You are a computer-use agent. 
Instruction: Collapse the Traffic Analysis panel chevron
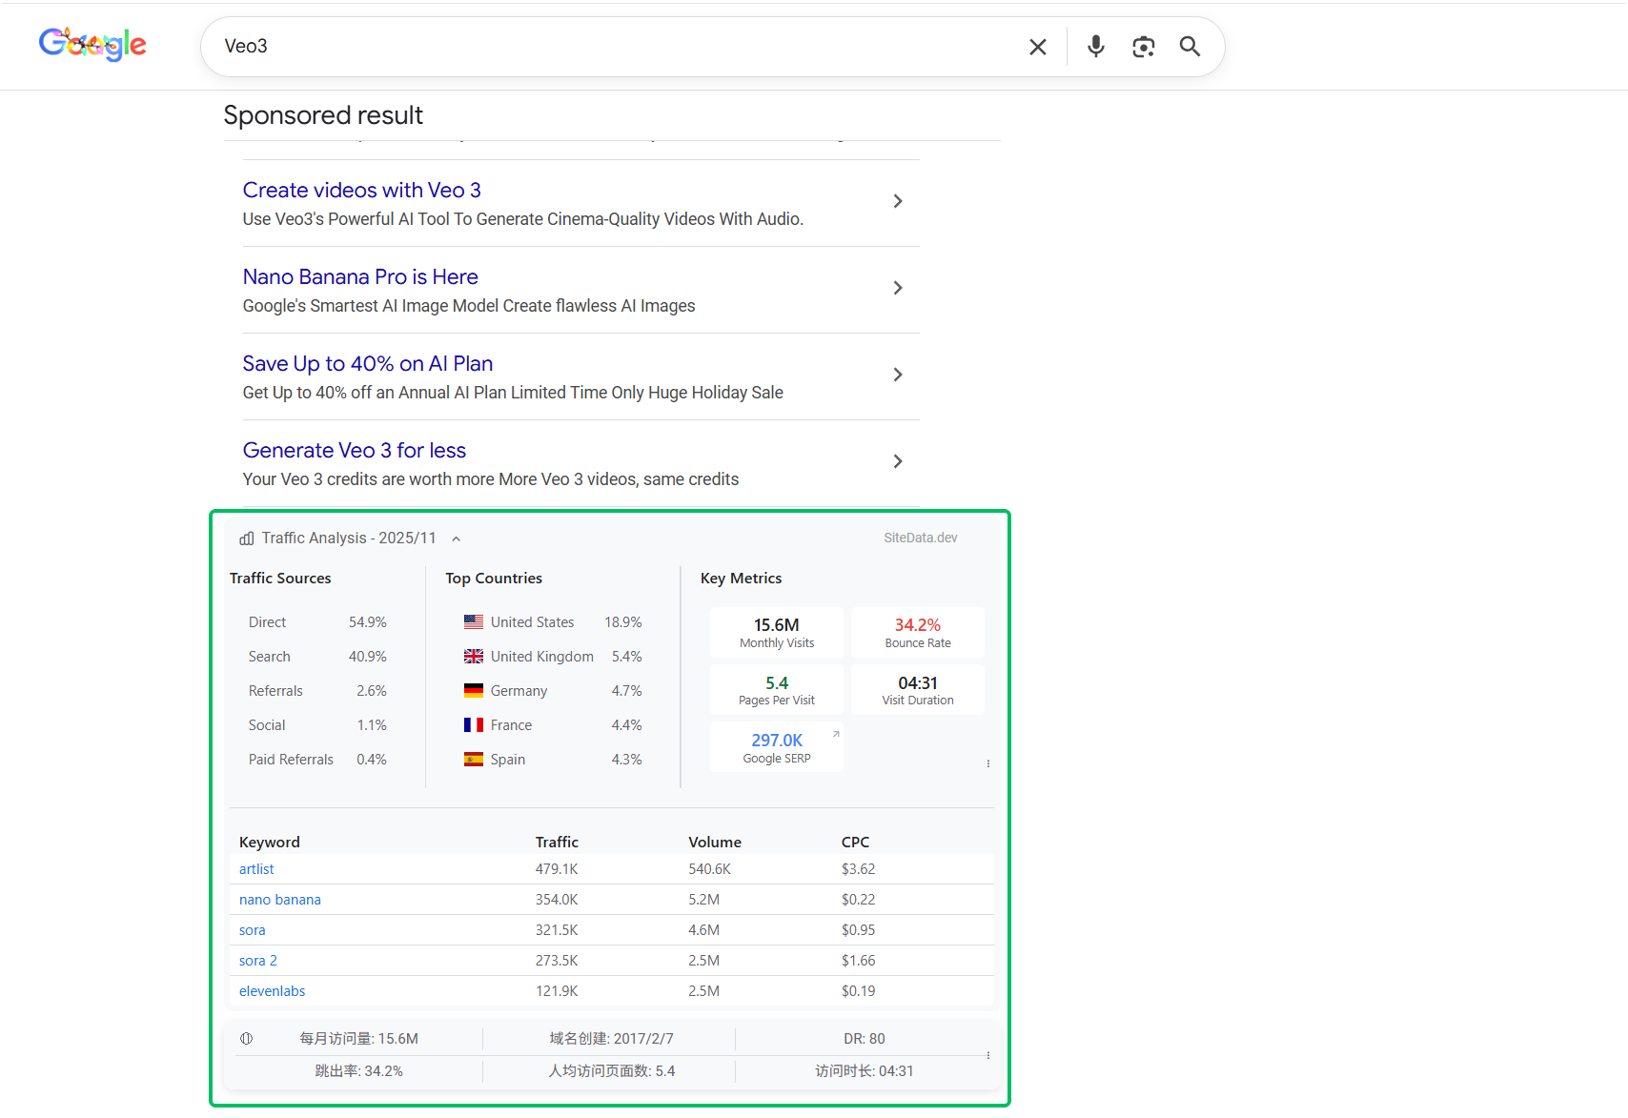(x=457, y=539)
